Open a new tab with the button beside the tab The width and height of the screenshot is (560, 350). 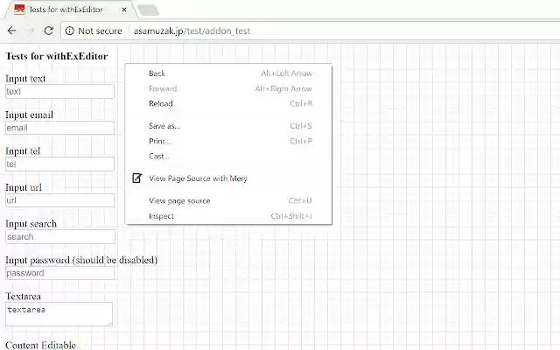[x=148, y=10]
